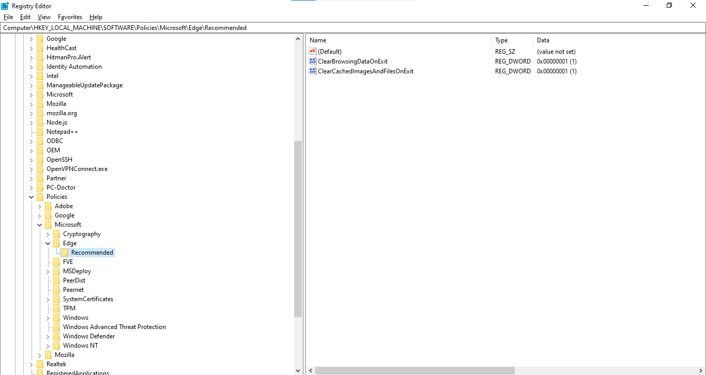Select the Peernet key
Viewport: 706px width, 375px height.
tap(73, 290)
